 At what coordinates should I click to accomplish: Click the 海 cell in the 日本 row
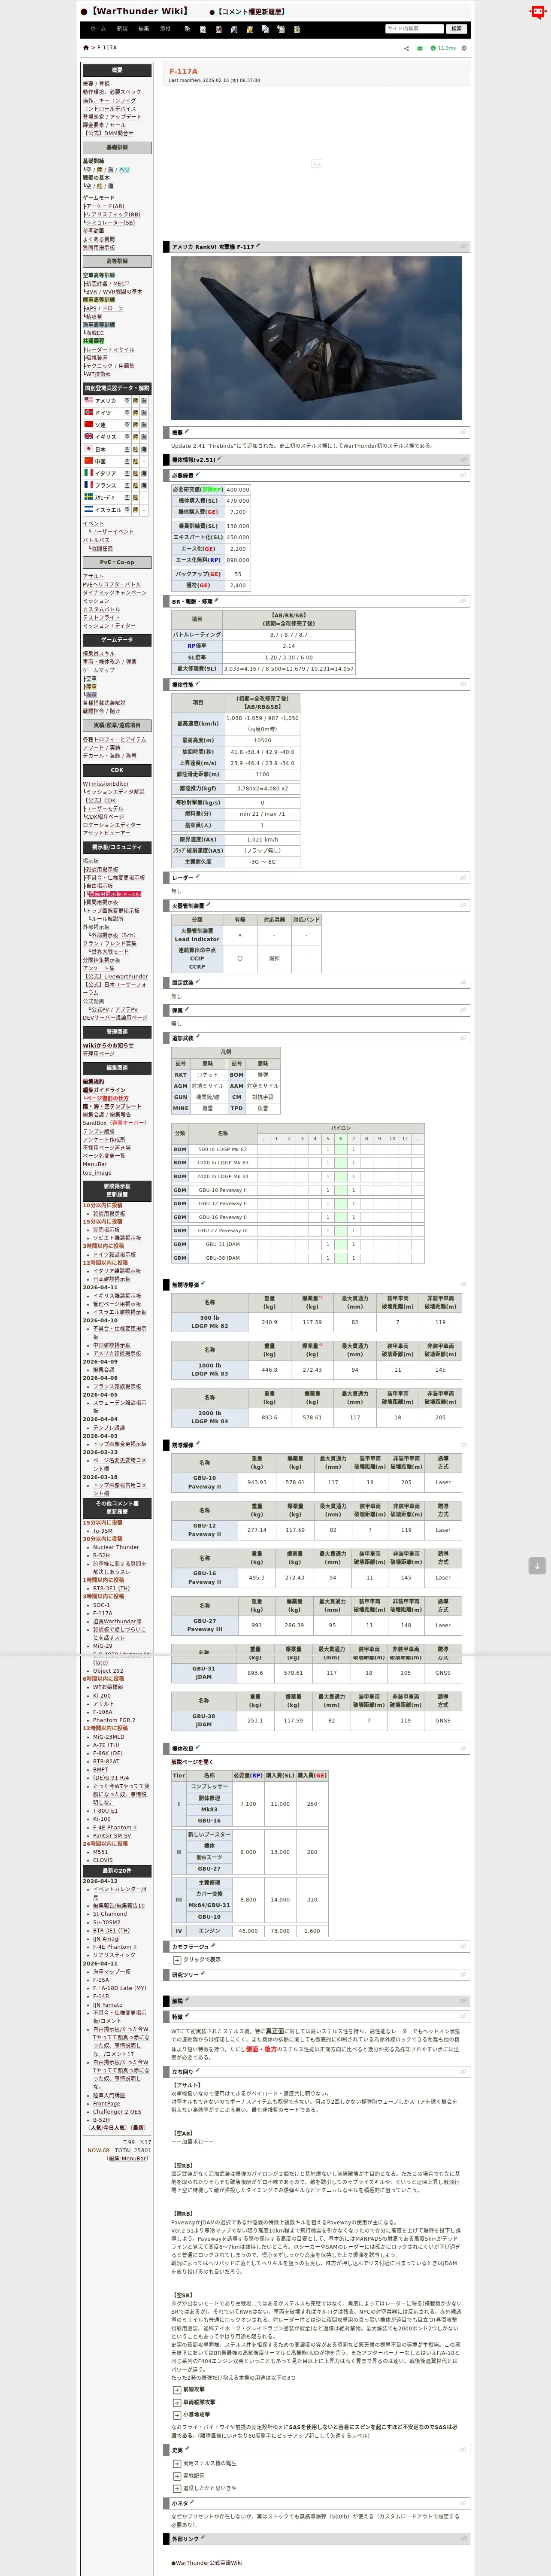144,449
